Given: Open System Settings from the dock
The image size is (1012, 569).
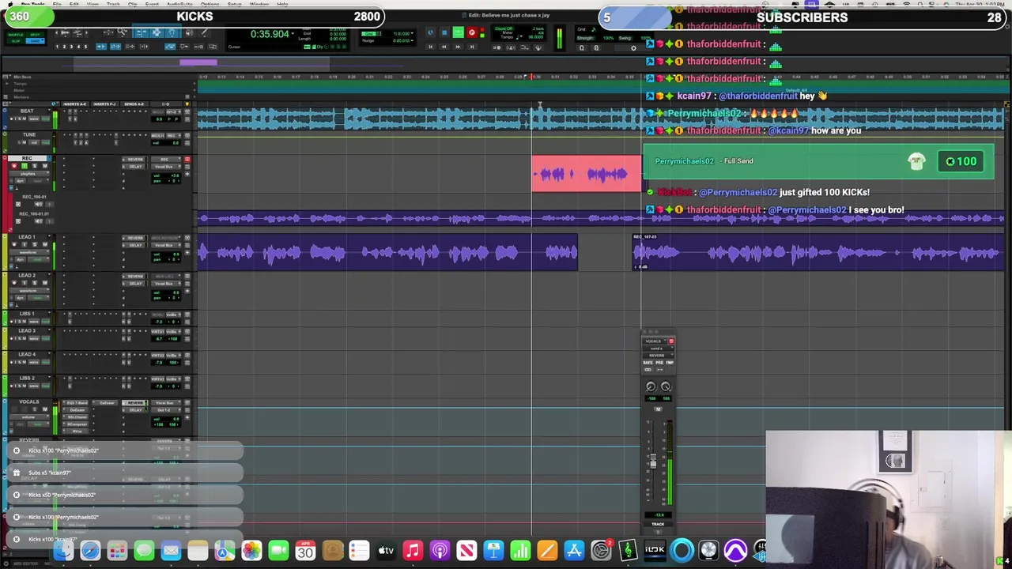Looking at the screenshot, I should tap(601, 550).
